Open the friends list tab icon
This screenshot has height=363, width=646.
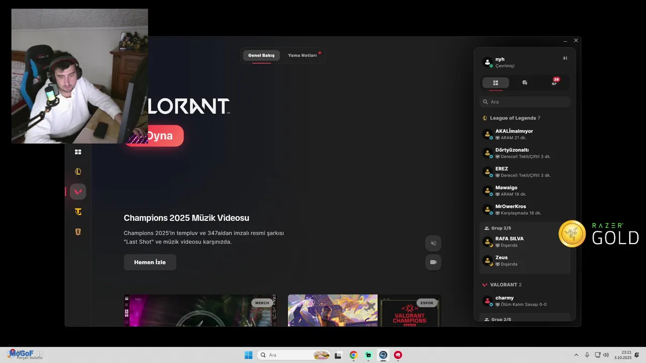point(496,83)
